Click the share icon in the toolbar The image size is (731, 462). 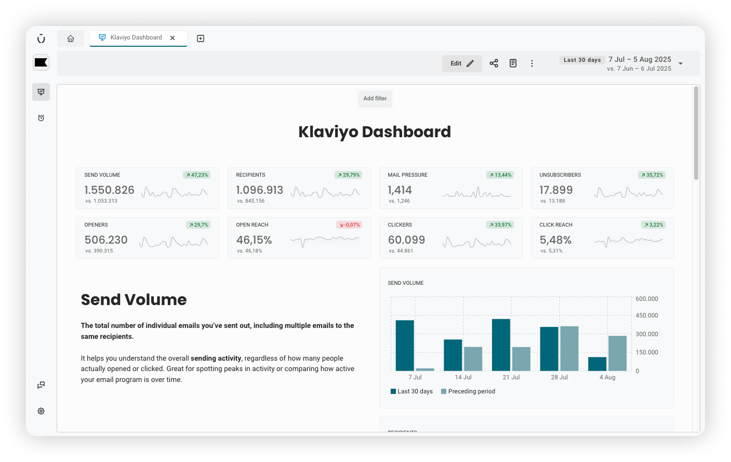[x=494, y=63]
